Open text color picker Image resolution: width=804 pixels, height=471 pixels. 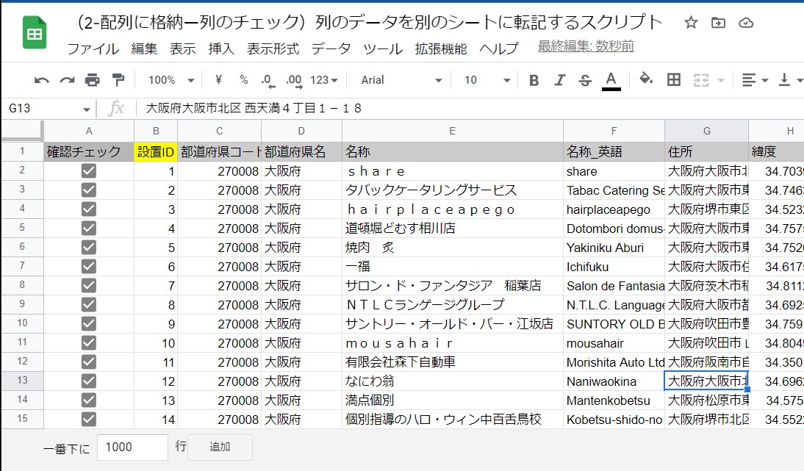tap(611, 81)
